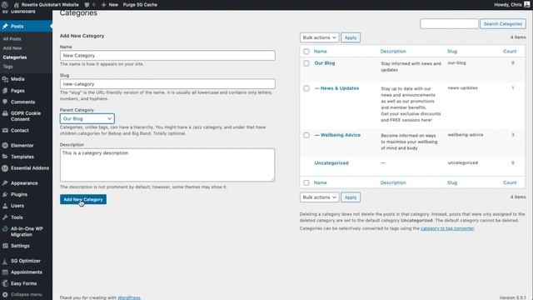The image size is (533, 300).
Task: Click the Contact envelope icon
Action: coord(5,130)
